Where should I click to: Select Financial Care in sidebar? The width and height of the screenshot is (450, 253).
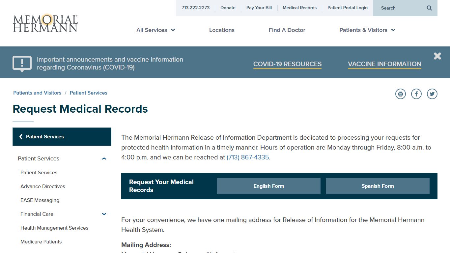tap(37, 214)
